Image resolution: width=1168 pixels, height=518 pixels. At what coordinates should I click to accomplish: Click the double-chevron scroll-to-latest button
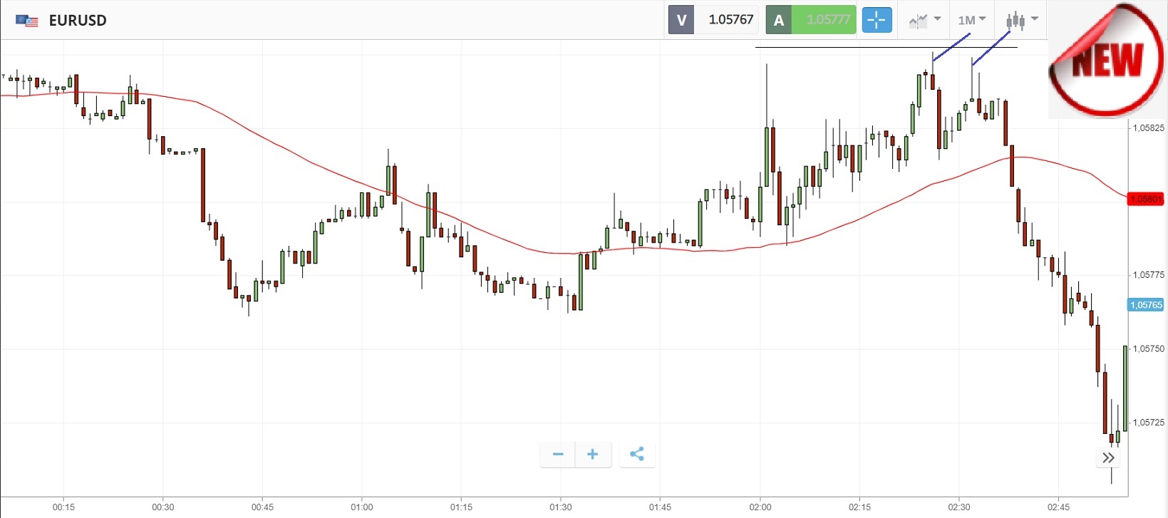(1108, 457)
